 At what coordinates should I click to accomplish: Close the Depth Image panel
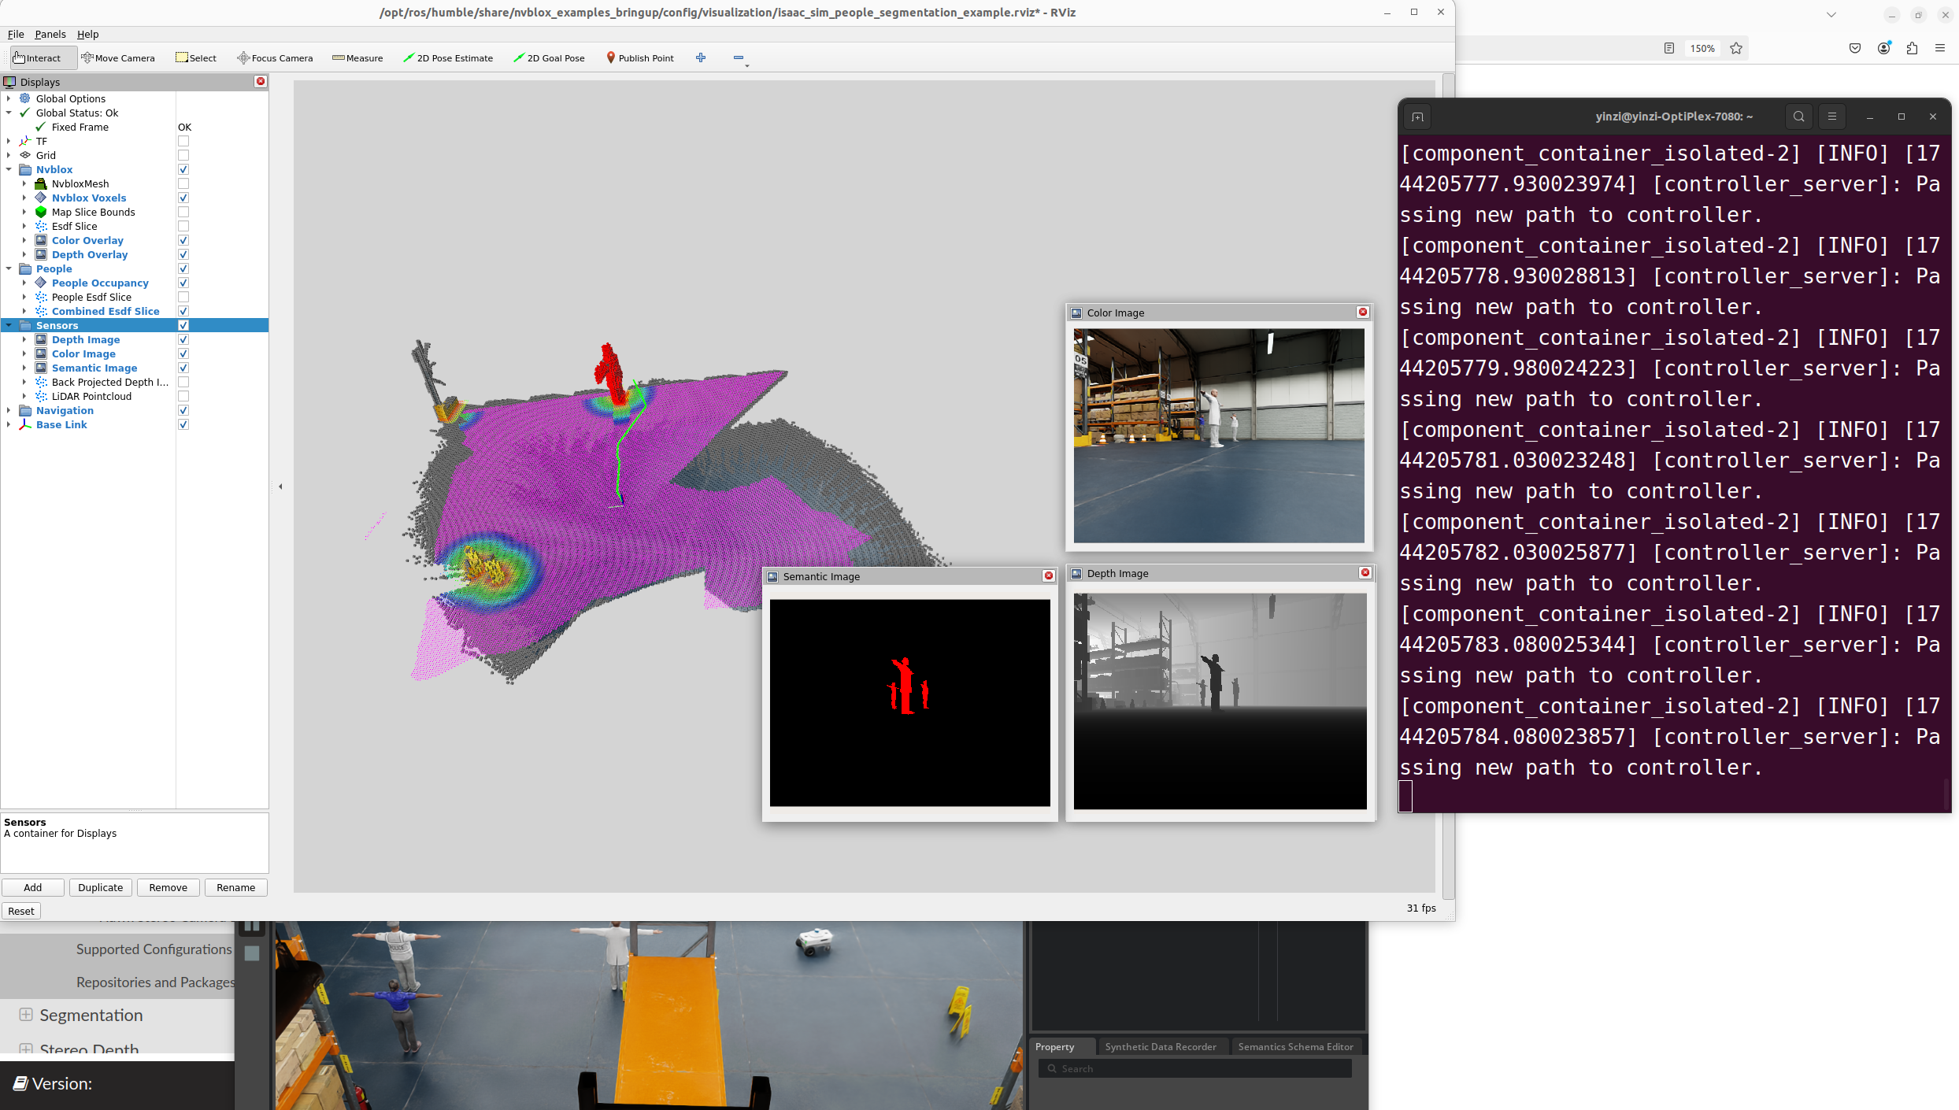tap(1365, 573)
